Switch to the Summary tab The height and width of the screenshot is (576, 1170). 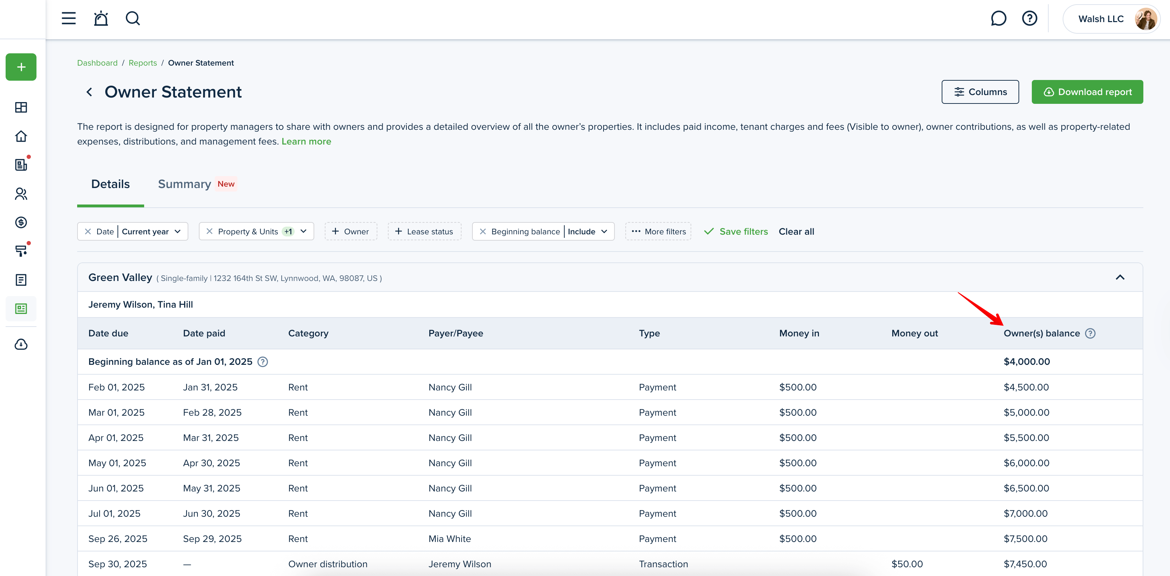click(x=184, y=184)
